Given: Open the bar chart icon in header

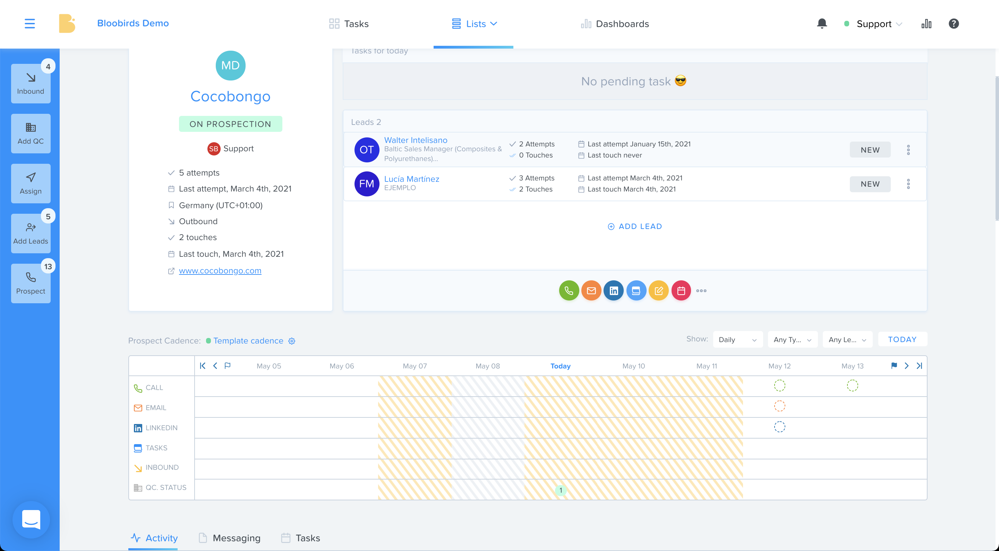Looking at the screenshot, I should [926, 24].
